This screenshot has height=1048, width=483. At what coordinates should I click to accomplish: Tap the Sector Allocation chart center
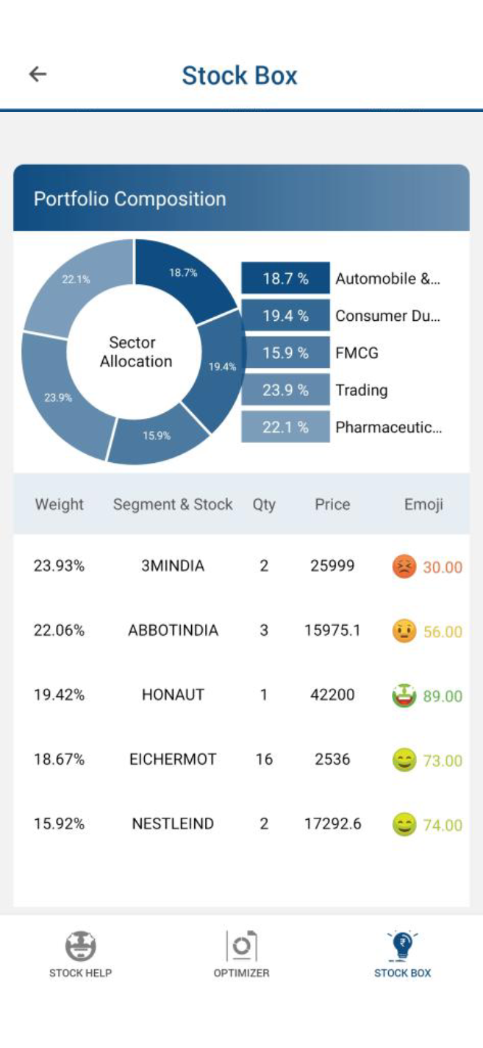133,352
